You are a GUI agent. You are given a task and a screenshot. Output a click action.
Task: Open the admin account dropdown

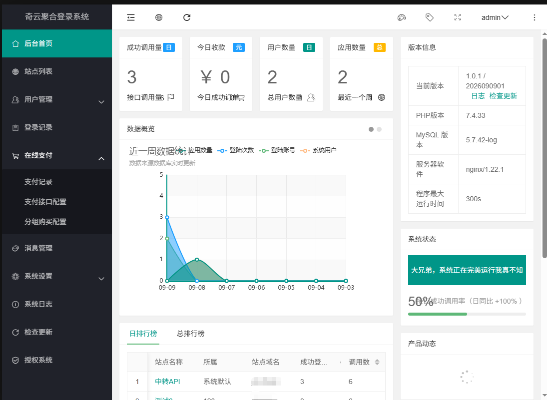(495, 17)
